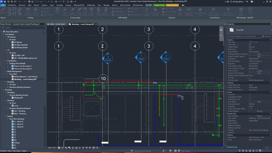This screenshot has width=272, height=153.
Task: Click the Text (A) tool in quick access toolbar
Action: point(52,2)
